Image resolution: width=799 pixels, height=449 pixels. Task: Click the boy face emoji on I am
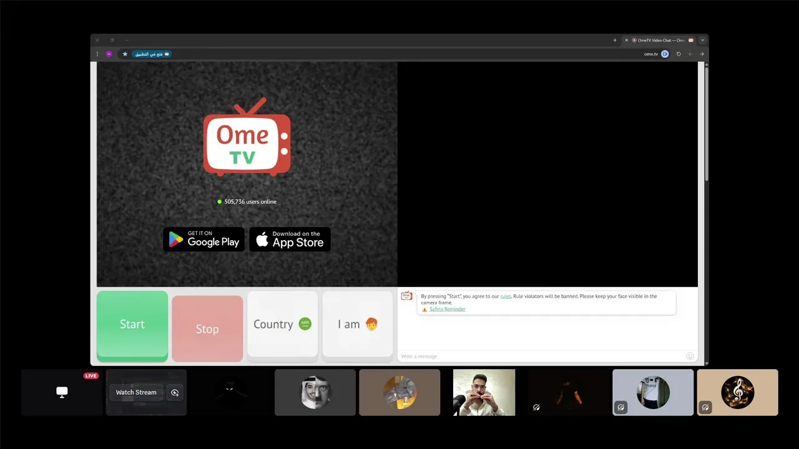pos(371,324)
